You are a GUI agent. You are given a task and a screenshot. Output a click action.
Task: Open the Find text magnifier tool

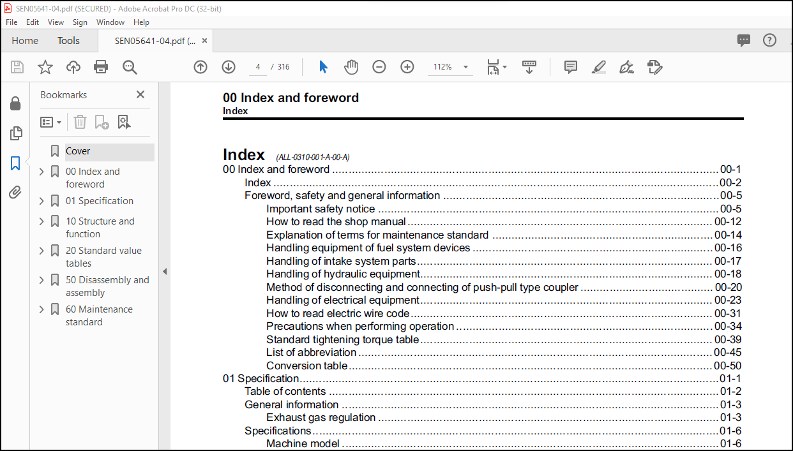pos(130,67)
